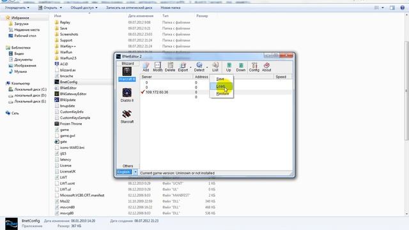
Task: Open Локальный диск (E:)
Action: point(30,102)
